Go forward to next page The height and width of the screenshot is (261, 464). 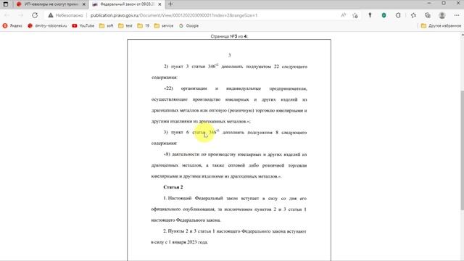[x=21, y=15]
